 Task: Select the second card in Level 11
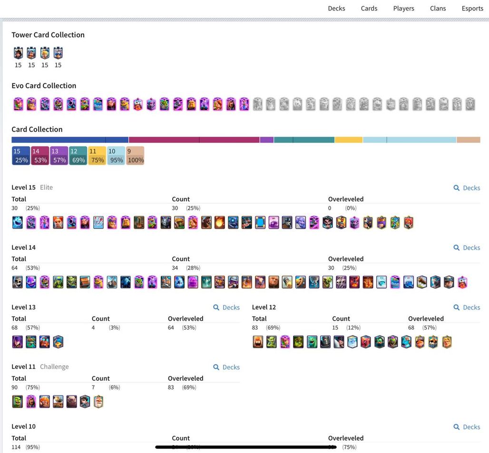[31, 402]
